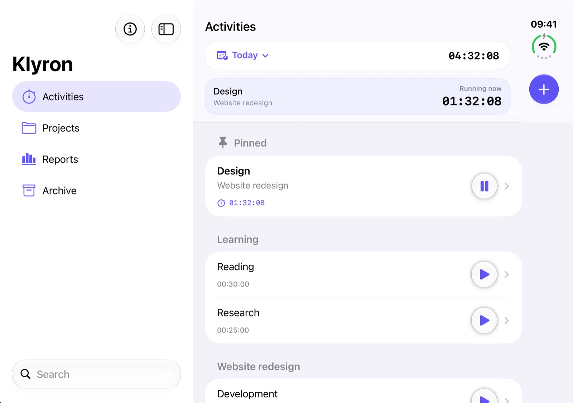Open the Today date dropdown
This screenshot has height=403, width=573.
coord(243,55)
